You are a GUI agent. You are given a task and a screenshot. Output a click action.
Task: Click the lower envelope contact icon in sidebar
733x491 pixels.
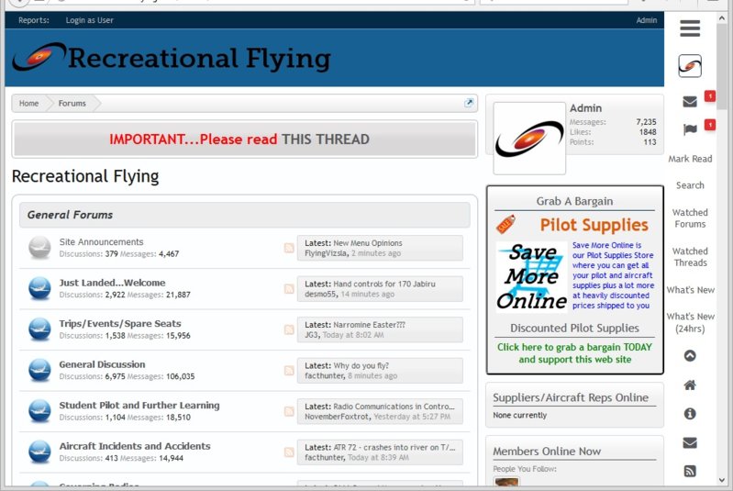pyautogui.click(x=690, y=442)
